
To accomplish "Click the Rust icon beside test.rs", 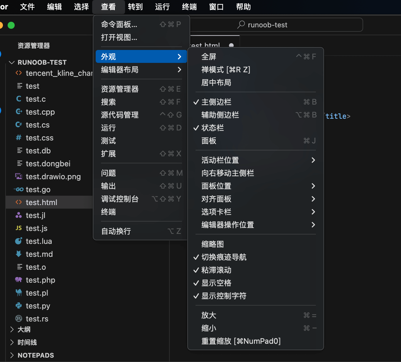I will 18,319.
